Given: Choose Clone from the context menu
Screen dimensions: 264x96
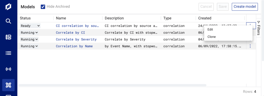Looking at the screenshot, I should 228,37.
